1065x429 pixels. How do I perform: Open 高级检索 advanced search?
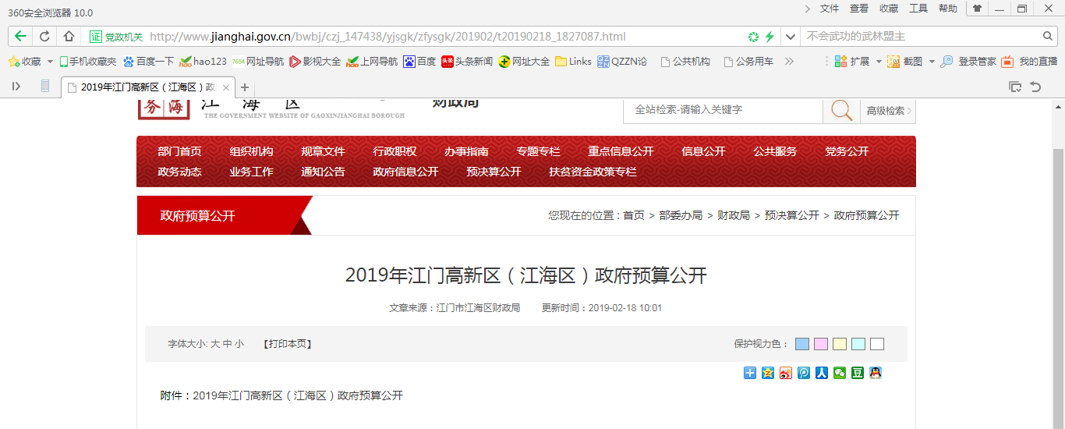pyautogui.click(x=889, y=111)
